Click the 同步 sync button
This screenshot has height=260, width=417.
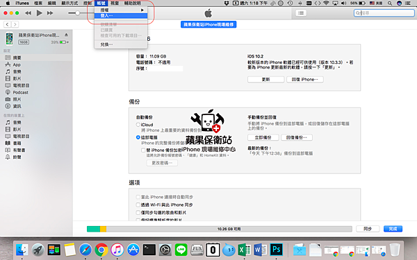point(368,229)
